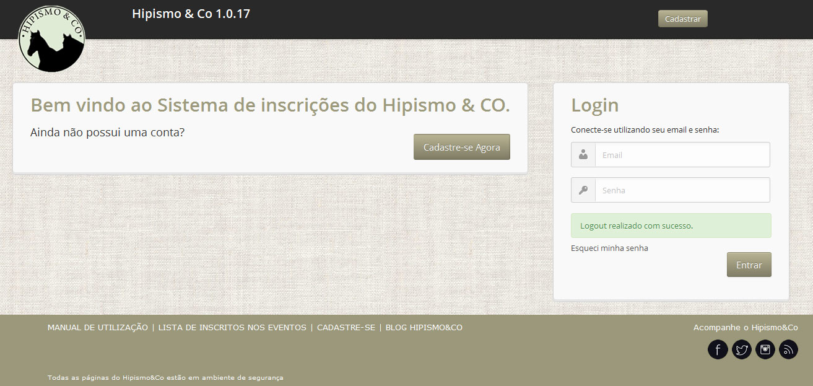Click the Ainda não possui uma conta text
The width and height of the screenshot is (813, 386).
point(108,132)
